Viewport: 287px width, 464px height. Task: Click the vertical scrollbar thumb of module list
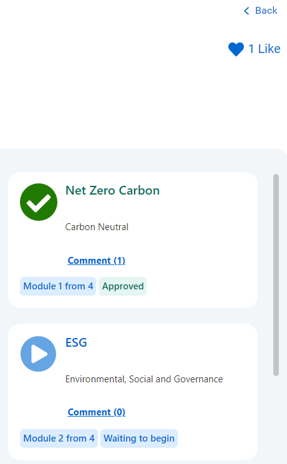[276, 275]
